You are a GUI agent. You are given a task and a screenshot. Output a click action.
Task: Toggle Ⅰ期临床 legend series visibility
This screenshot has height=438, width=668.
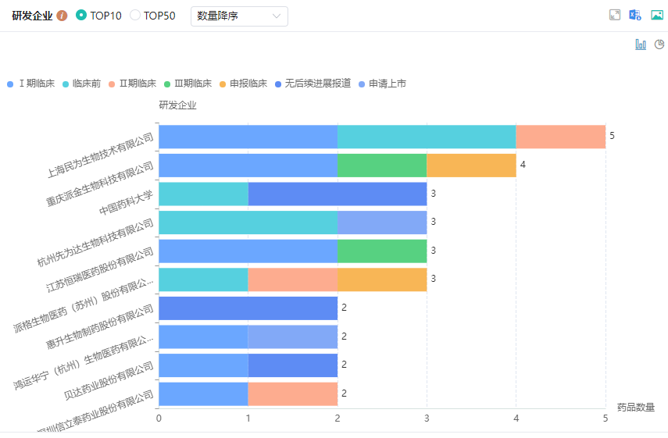click(31, 84)
